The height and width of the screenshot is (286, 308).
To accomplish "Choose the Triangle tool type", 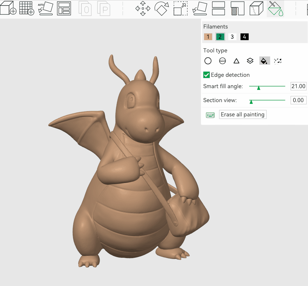I will coord(236,61).
